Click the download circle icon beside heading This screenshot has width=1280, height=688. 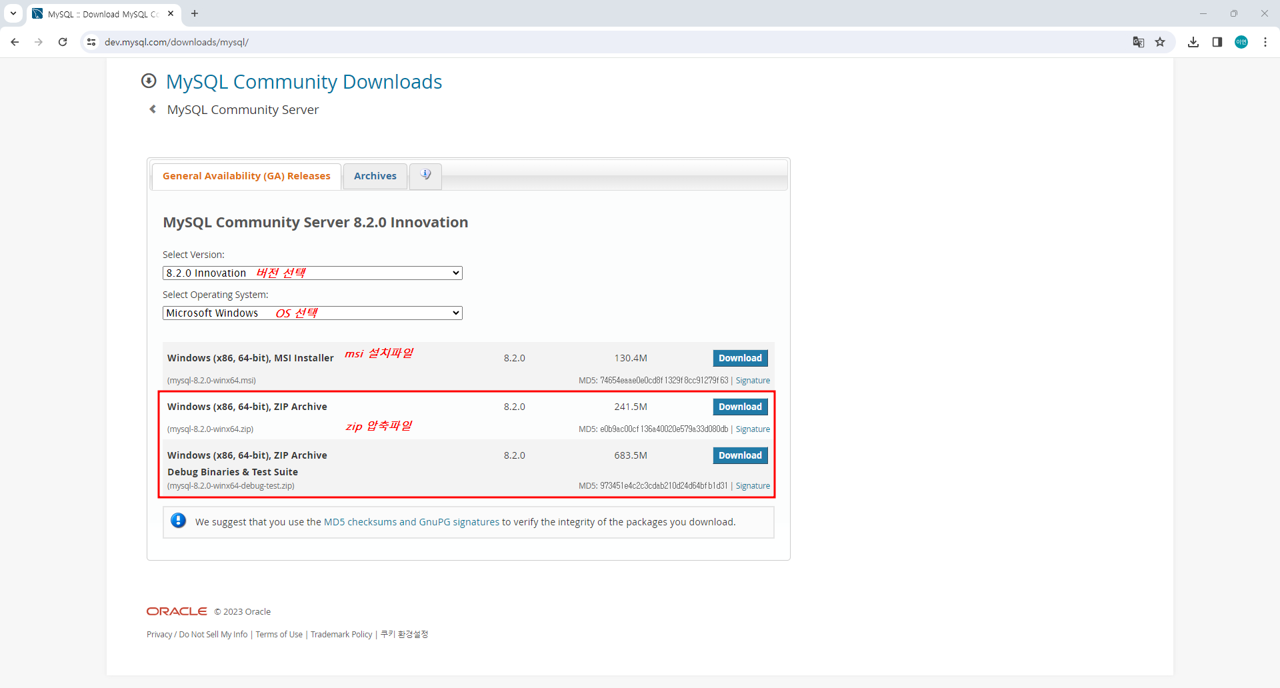click(x=149, y=81)
